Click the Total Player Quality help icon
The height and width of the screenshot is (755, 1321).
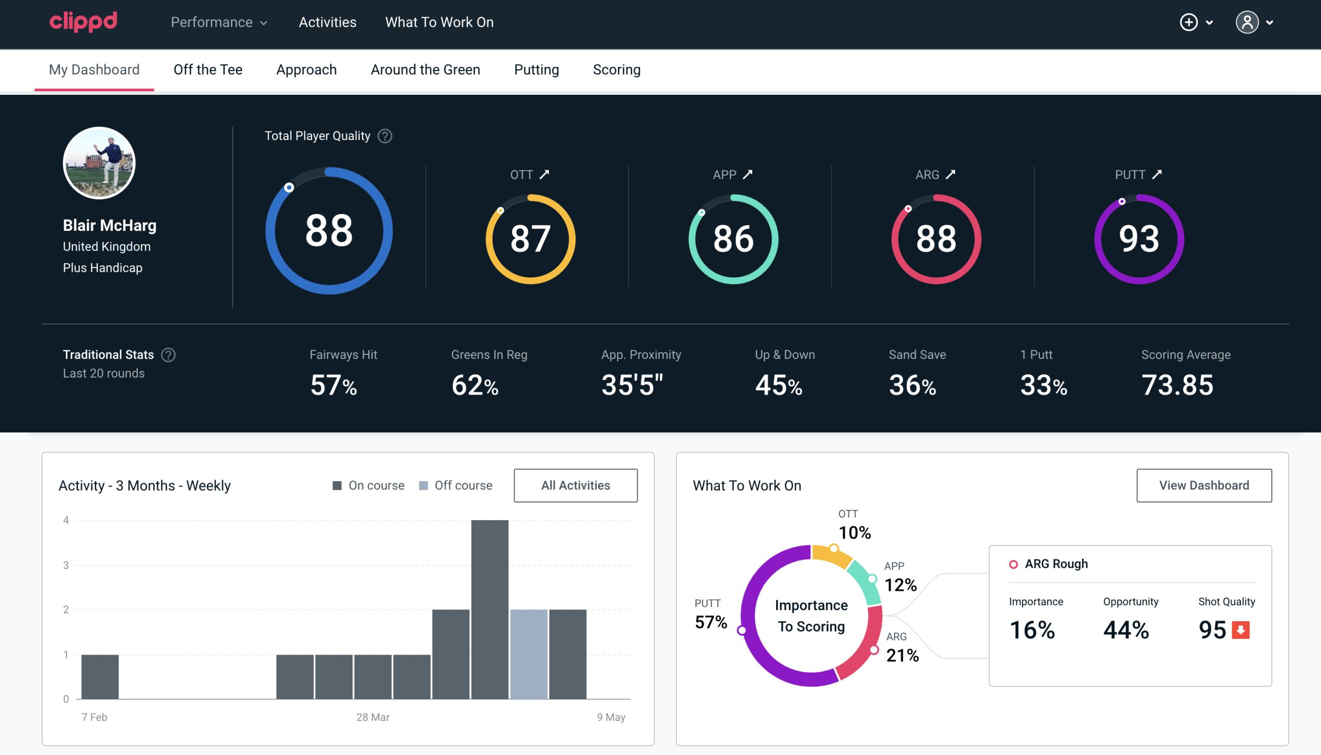click(x=384, y=136)
